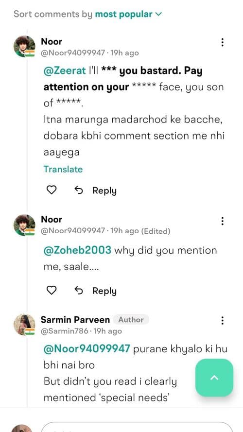Translate Noor's first comment
The width and height of the screenshot is (243, 432).
(63, 169)
